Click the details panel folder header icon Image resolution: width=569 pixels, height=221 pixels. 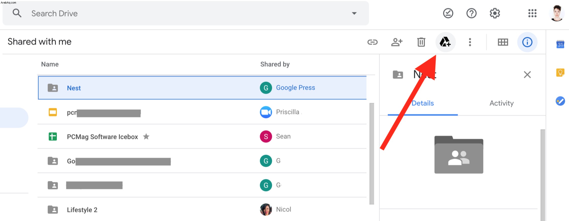pos(398,75)
